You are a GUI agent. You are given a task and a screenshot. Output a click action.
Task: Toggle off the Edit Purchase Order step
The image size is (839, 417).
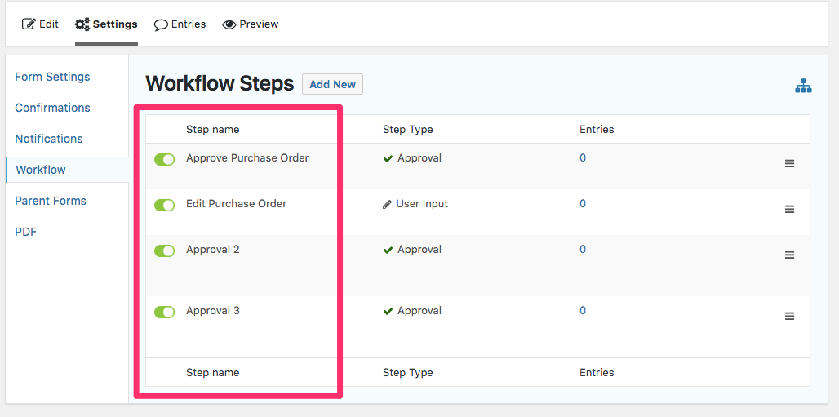pyautogui.click(x=164, y=205)
